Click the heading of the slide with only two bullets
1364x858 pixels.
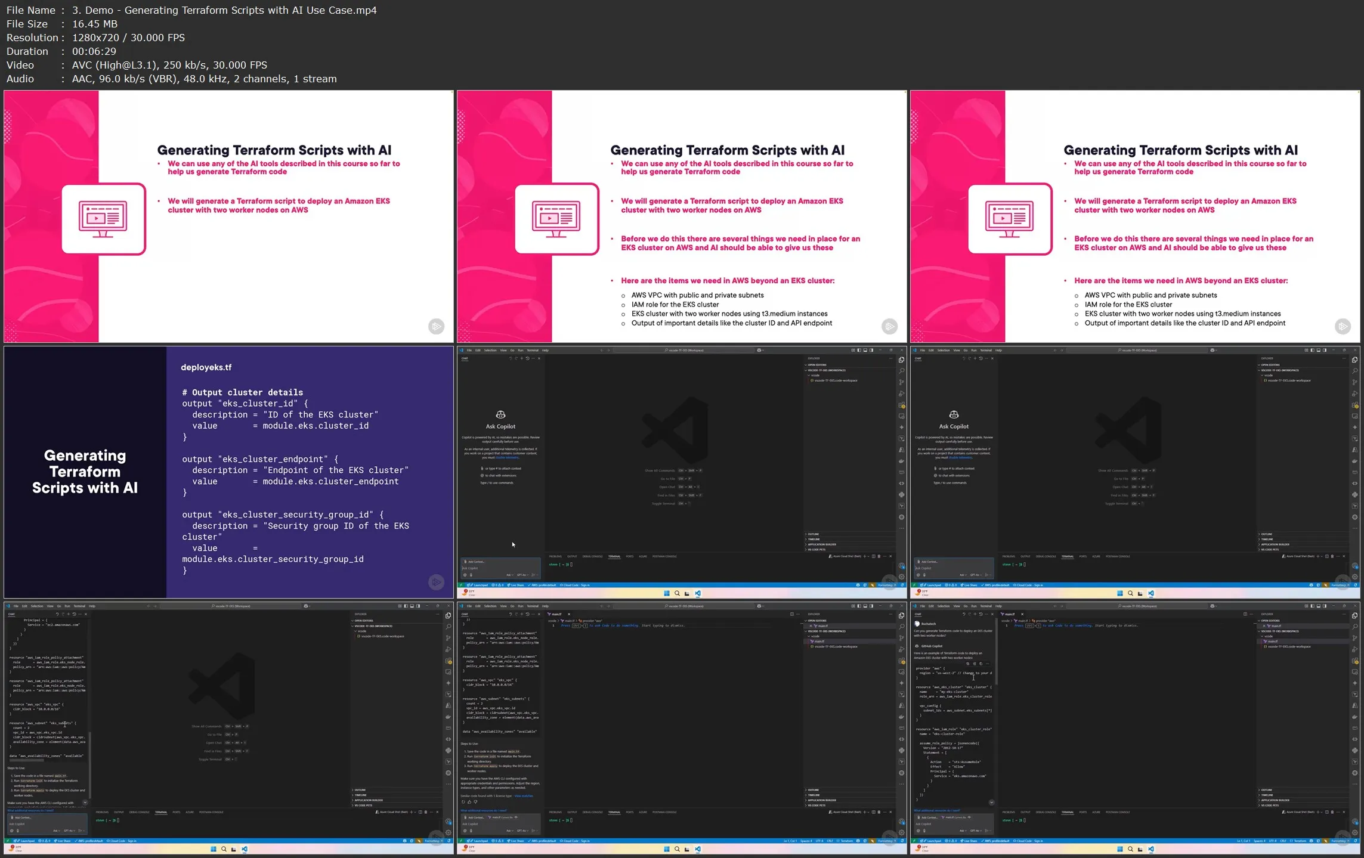pos(274,150)
